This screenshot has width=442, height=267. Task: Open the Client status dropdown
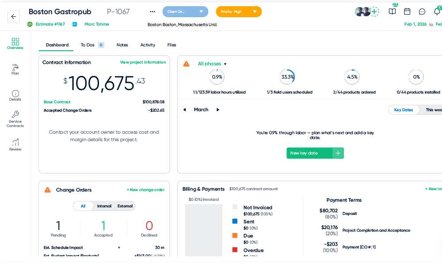click(185, 11)
